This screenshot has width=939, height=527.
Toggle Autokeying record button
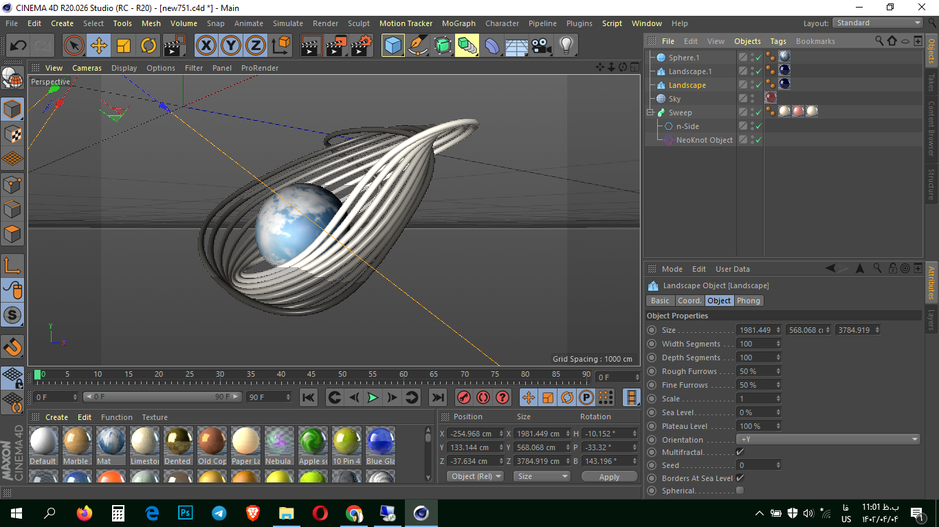(483, 397)
